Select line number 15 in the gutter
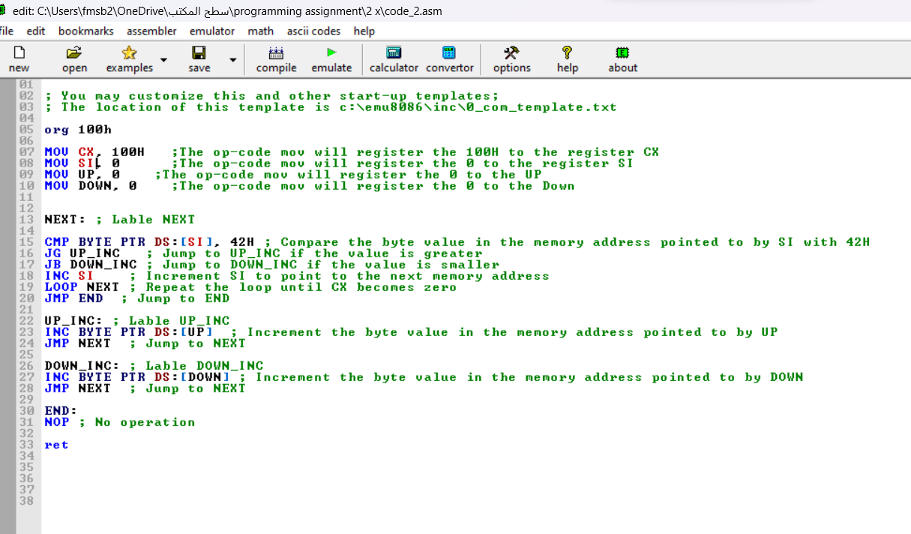The height and width of the screenshot is (534, 911). (x=26, y=241)
